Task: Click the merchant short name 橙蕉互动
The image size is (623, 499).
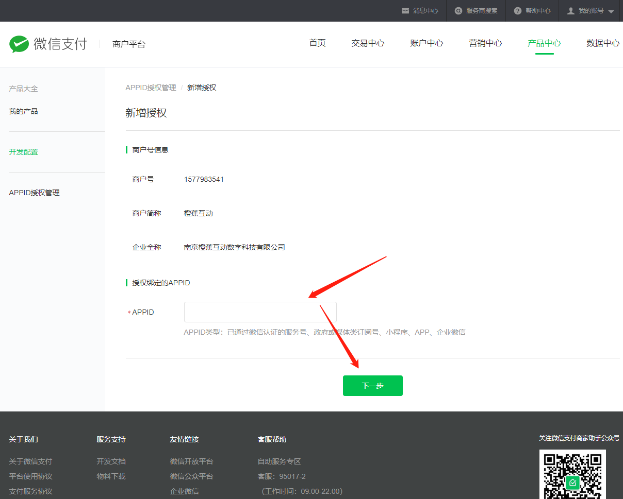Action: (x=198, y=213)
